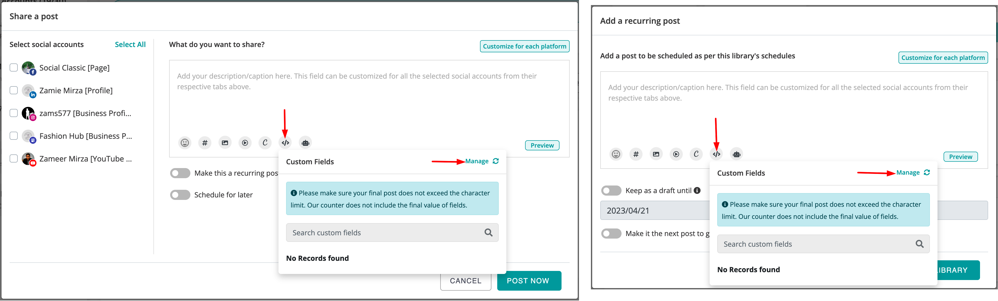Screen dimensions: 998x301
Task: Toggle Make this a recurring post
Action: (x=180, y=173)
